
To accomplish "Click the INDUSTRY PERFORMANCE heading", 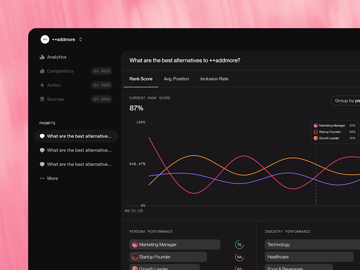I will [x=287, y=232].
